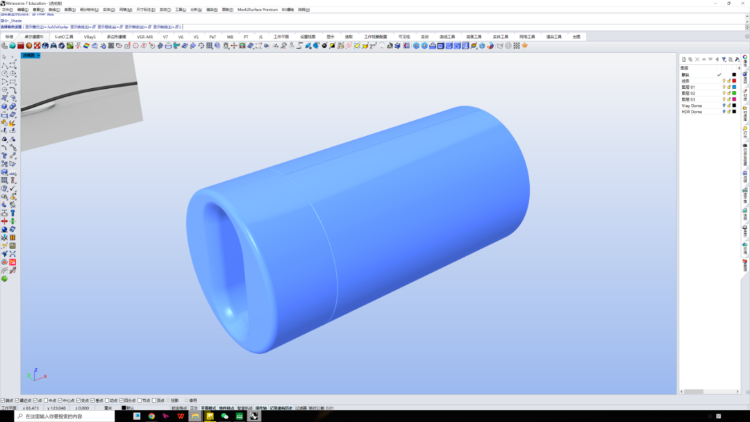Open Chrome from the taskbar

pos(151,416)
